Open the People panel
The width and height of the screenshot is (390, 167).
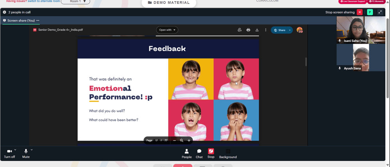(186, 154)
